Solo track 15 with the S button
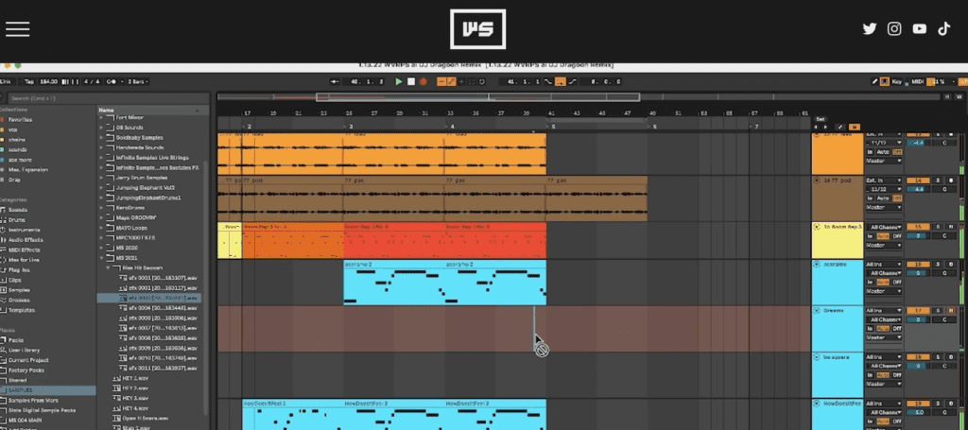The width and height of the screenshot is (968, 430). [937, 227]
